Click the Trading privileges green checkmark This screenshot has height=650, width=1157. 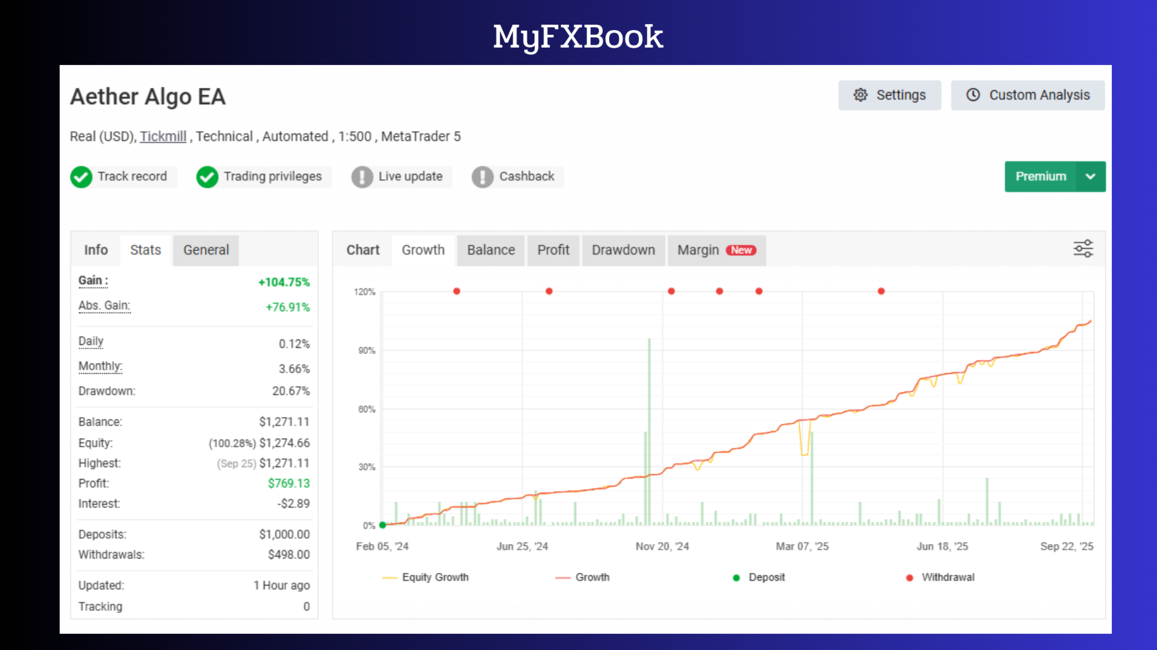[207, 177]
